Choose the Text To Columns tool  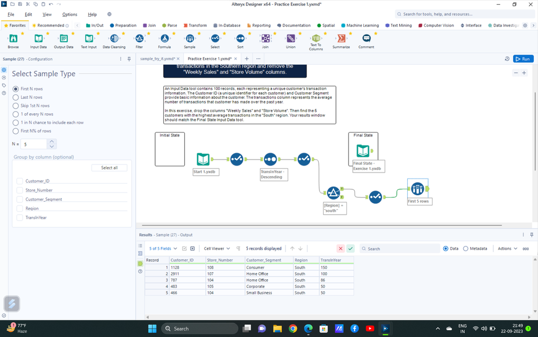pyautogui.click(x=316, y=38)
